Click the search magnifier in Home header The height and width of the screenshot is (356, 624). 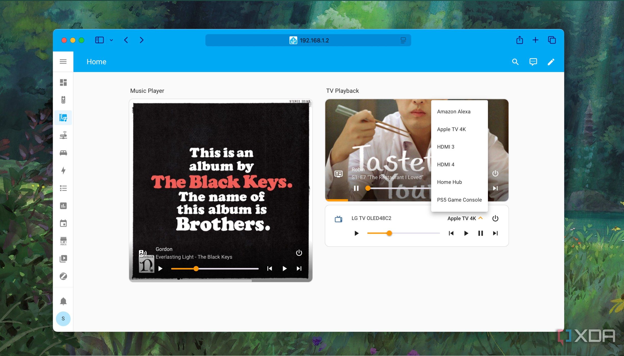pyautogui.click(x=515, y=62)
